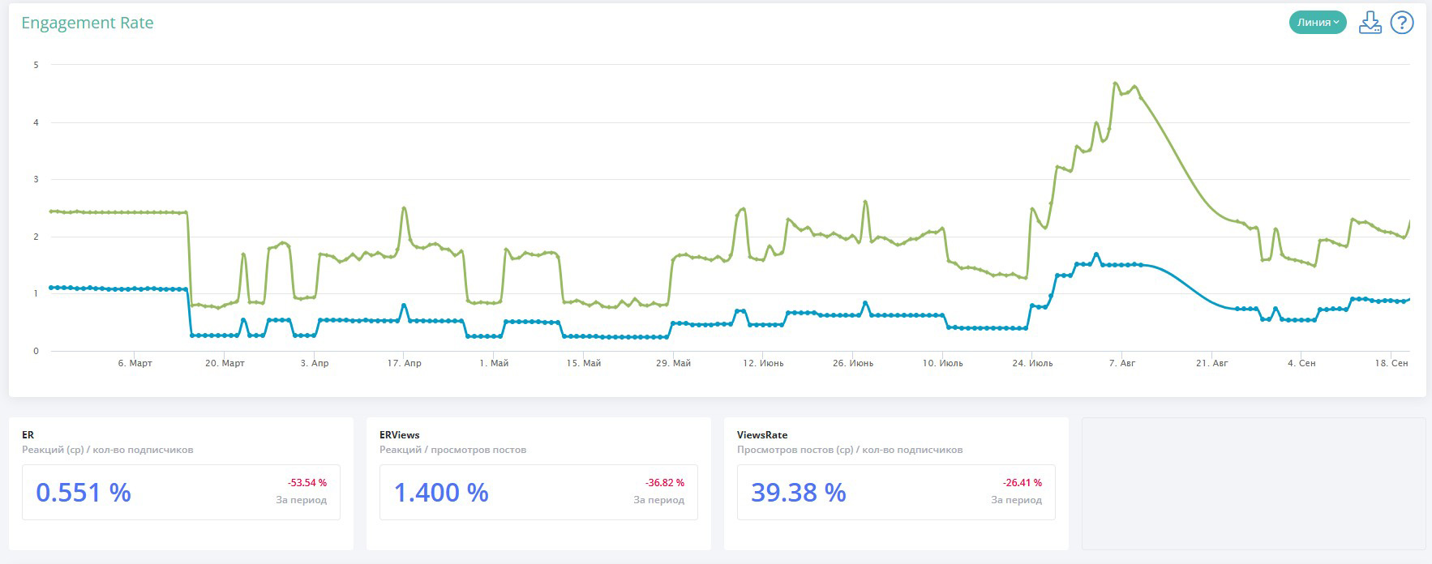Screen dimensions: 1432x564
Task: Click the -26.41 % change in ViewsRate card
Action: pos(1022,483)
